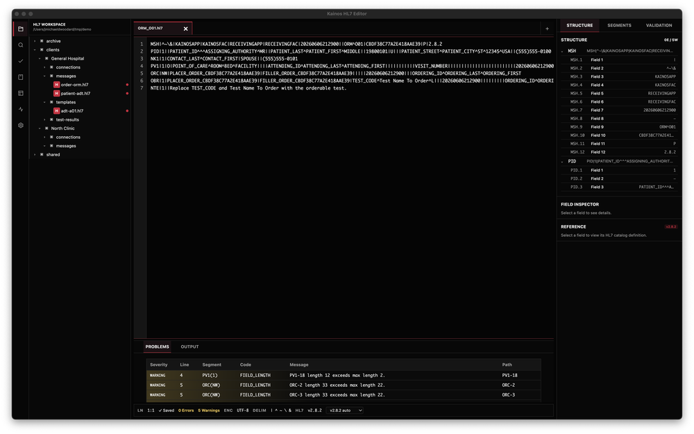
Task: Click the MSH line in the editor
Action: coord(296,44)
